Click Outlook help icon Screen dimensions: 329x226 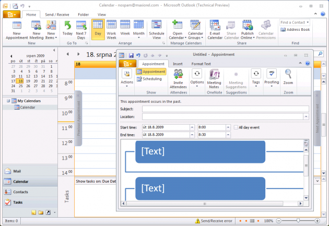pos(323,14)
